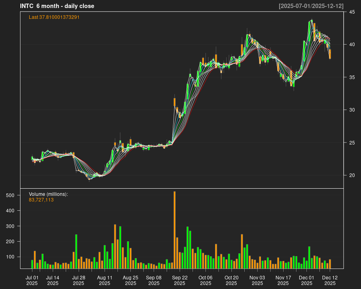The image size is (361, 289).
Task: Click the 45 price axis label
Action: pyautogui.click(x=351, y=12)
